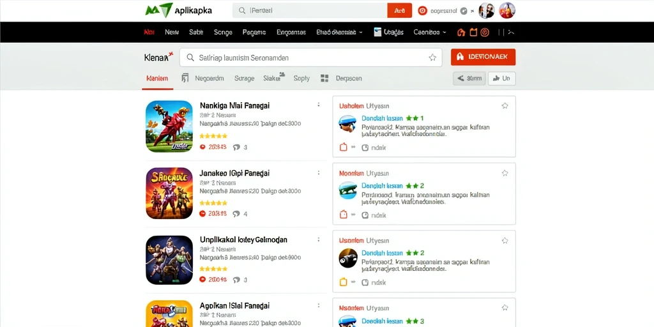Click the red target icon in header
Image resolution: width=654 pixels, height=327 pixels.
coord(423,11)
